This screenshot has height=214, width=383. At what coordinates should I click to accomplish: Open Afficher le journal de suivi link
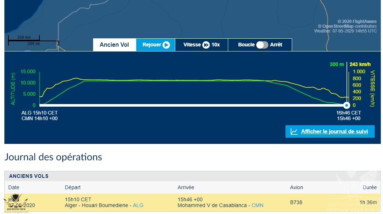[334, 131]
